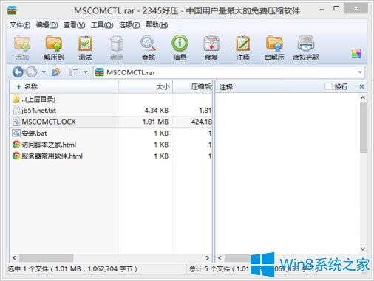Open the 帮助(H) menu
This screenshot has height=281, width=374.
[157, 25]
